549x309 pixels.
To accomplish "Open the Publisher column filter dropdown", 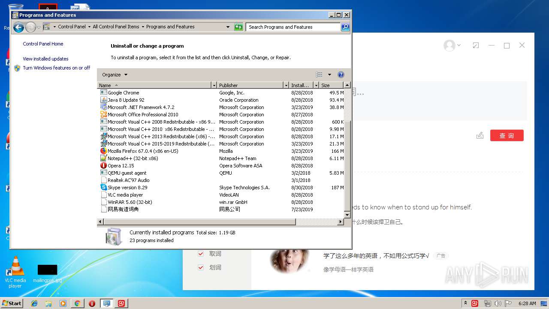I will click(286, 85).
